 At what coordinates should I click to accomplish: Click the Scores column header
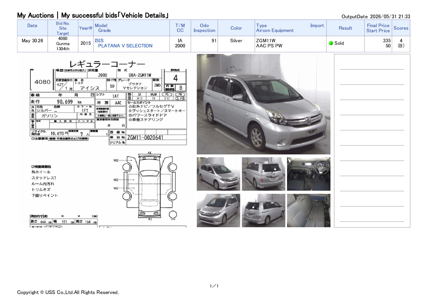401,28
